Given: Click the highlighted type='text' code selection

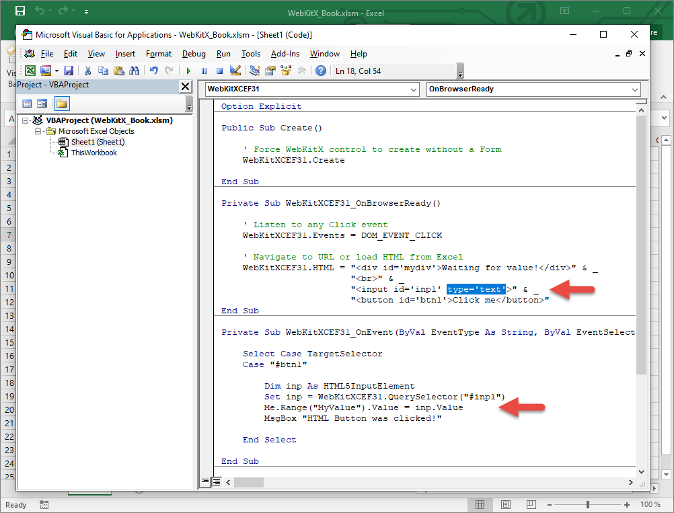Looking at the screenshot, I should (x=476, y=289).
